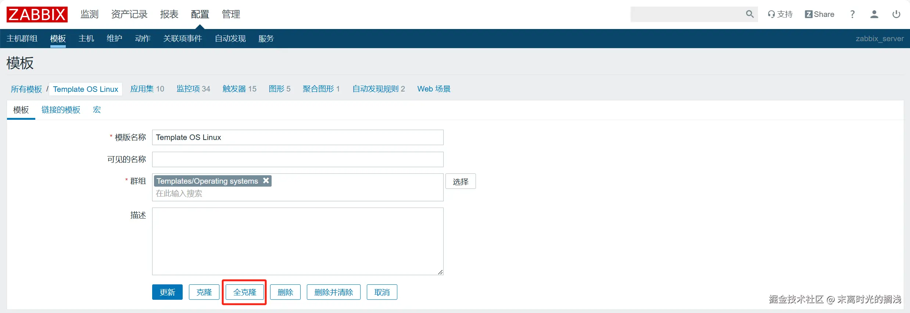
Task: Open the 配置 top menu
Action: (200, 14)
